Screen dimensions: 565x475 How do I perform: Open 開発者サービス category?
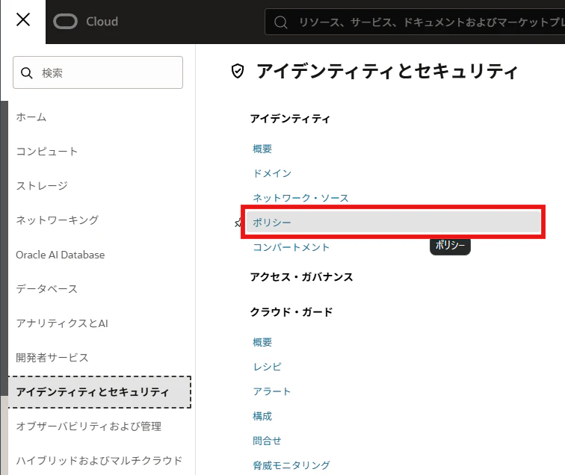pyautogui.click(x=52, y=358)
